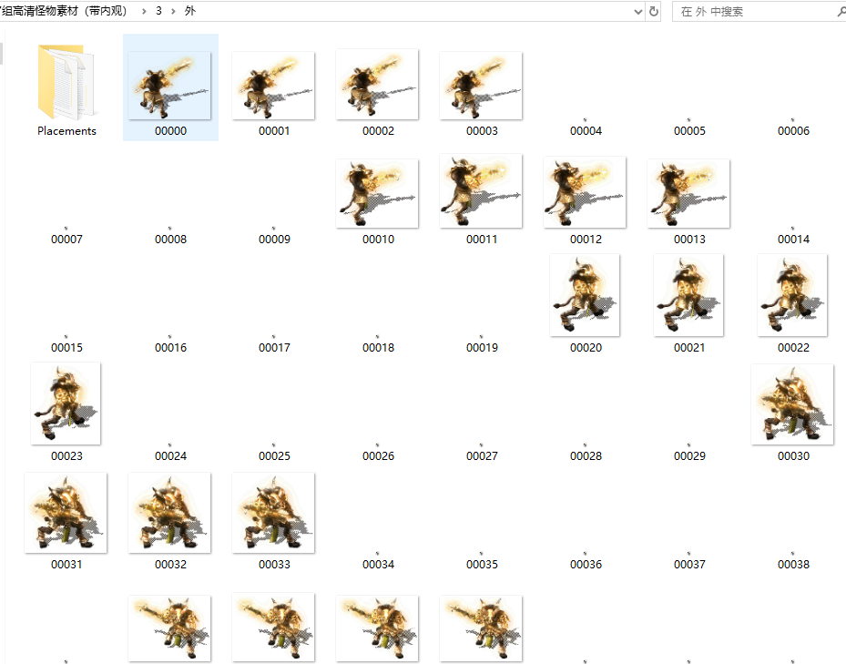846x664 pixels.
Task: Click the refresh button in address bar
Action: [x=654, y=11]
